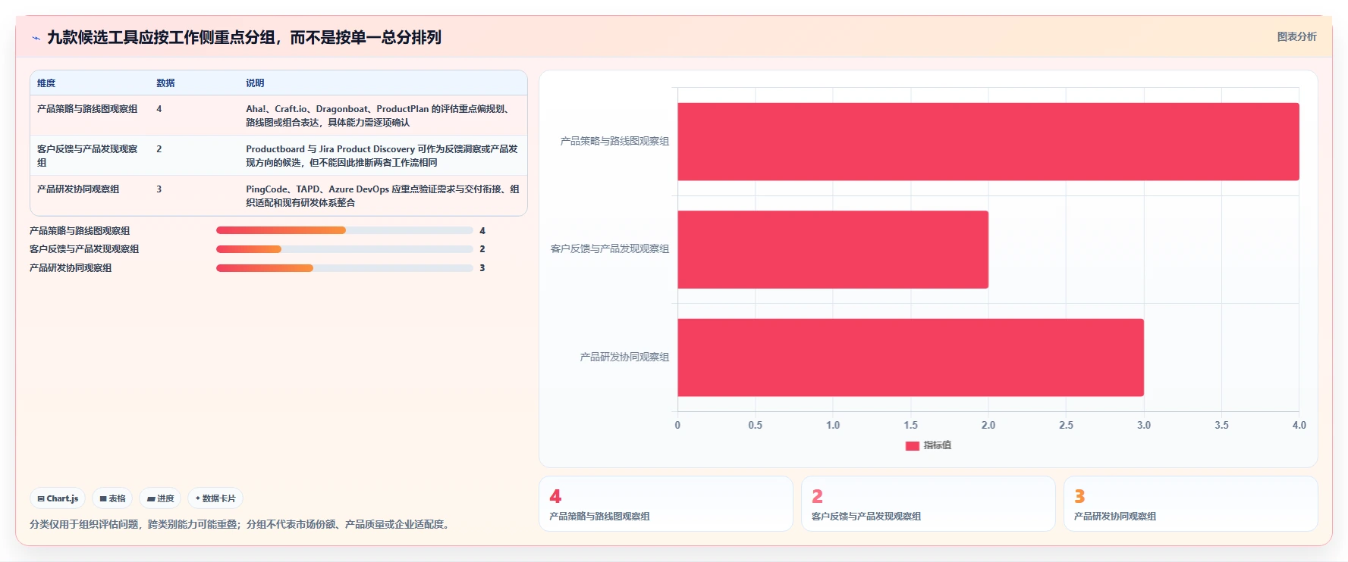The width and height of the screenshot is (1348, 562).
Task: Click the x-axis tick 2.0
Action: tap(988, 426)
